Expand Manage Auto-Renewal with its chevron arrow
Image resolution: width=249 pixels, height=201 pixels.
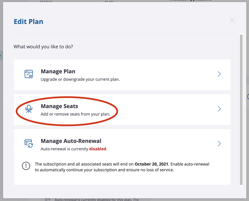[x=219, y=144]
